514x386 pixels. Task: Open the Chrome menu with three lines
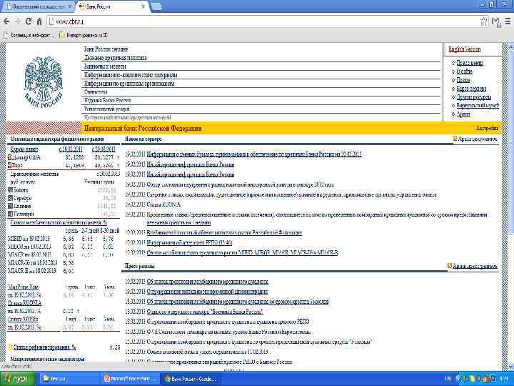508,21
